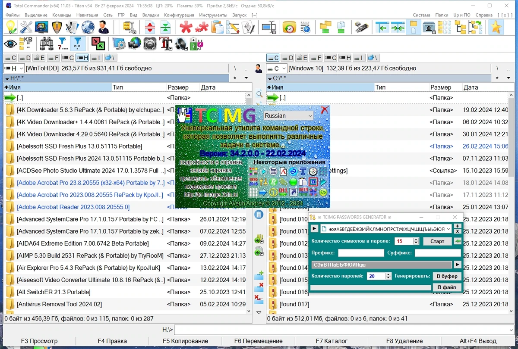The width and height of the screenshot is (518, 349).
Task: Click the clock history folder icon
Action: (289, 28)
